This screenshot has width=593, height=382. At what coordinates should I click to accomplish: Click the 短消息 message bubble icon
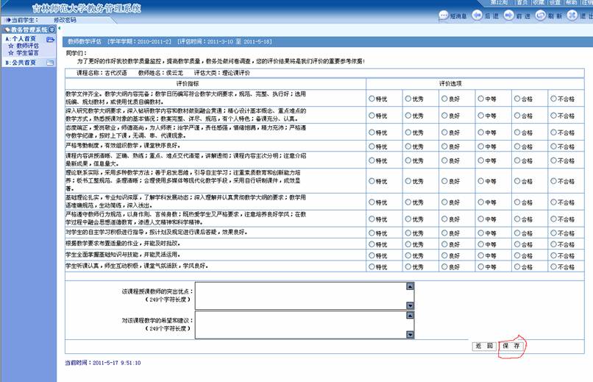[443, 15]
